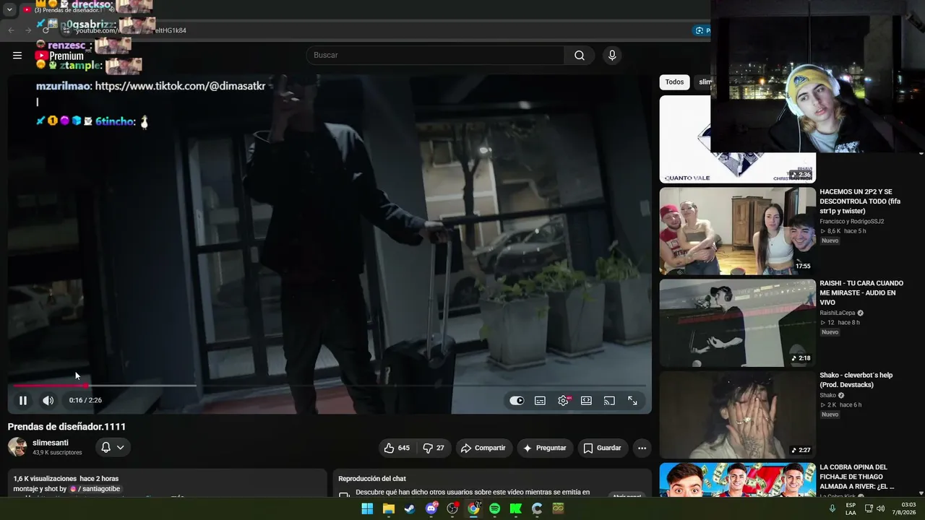Open the volume control in system tray
This screenshot has width=925, height=520.
click(x=880, y=508)
